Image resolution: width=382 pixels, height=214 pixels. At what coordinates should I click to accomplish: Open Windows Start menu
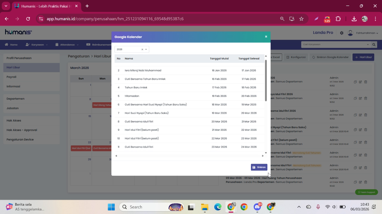(111, 207)
